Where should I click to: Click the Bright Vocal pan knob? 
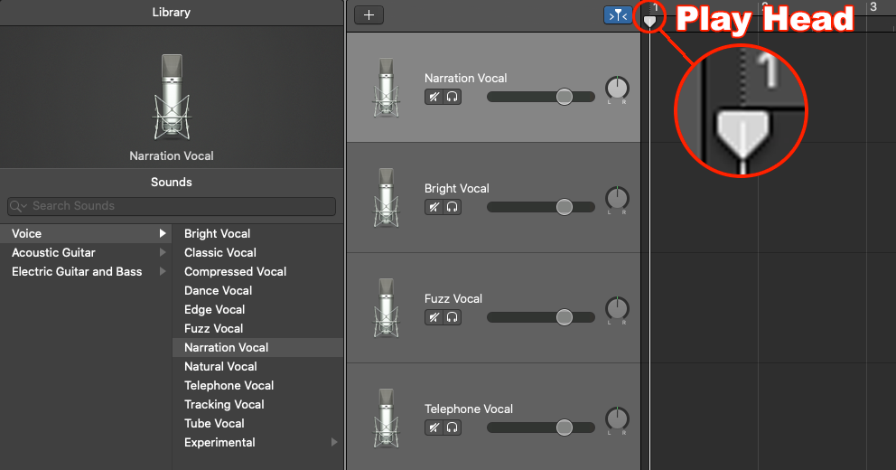click(x=617, y=199)
